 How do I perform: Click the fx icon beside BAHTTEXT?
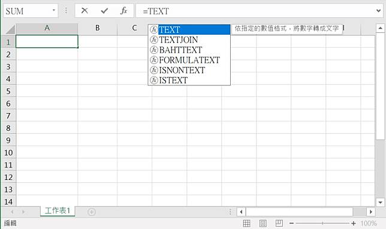tap(154, 50)
